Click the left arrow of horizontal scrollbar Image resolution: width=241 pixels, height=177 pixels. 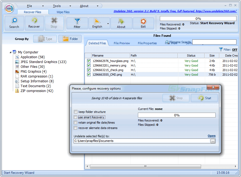point(87,166)
